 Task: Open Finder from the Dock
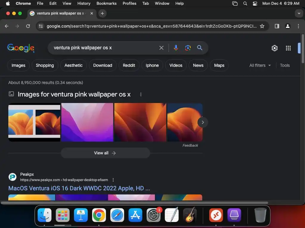tap(44, 215)
